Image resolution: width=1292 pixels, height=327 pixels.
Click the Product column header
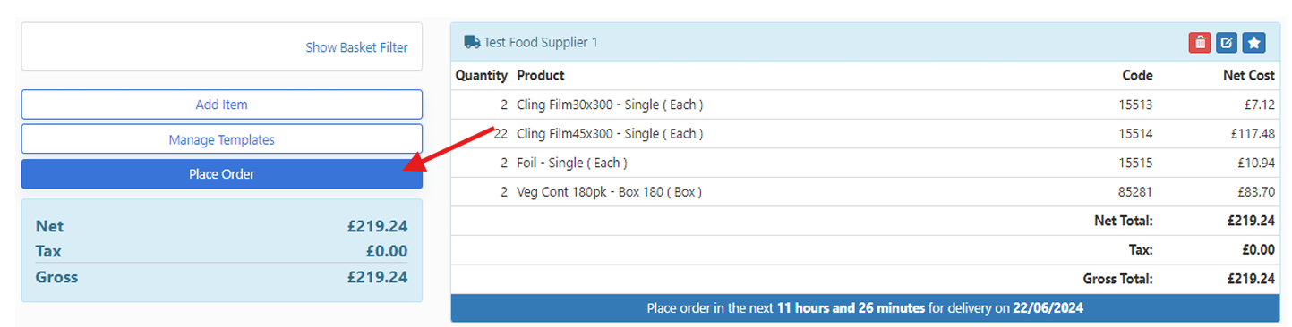pyautogui.click(x=541, y=76)
